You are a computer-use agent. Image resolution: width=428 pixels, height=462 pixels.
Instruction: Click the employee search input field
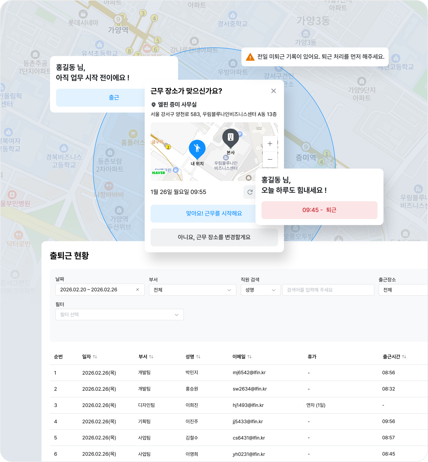[328, 290]
